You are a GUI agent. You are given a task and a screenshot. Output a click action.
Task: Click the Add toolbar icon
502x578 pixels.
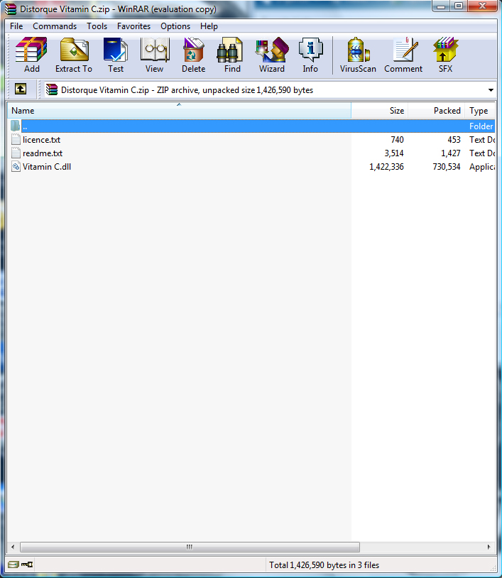point(32,55)
